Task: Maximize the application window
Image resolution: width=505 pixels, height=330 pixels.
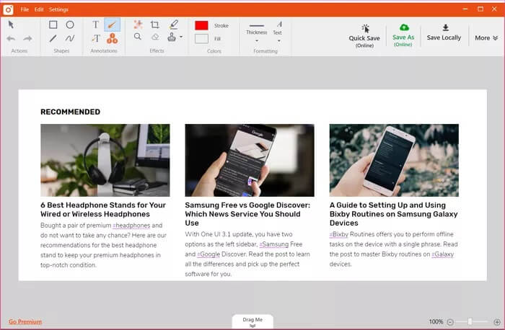Action: click(x=480, y=9)
